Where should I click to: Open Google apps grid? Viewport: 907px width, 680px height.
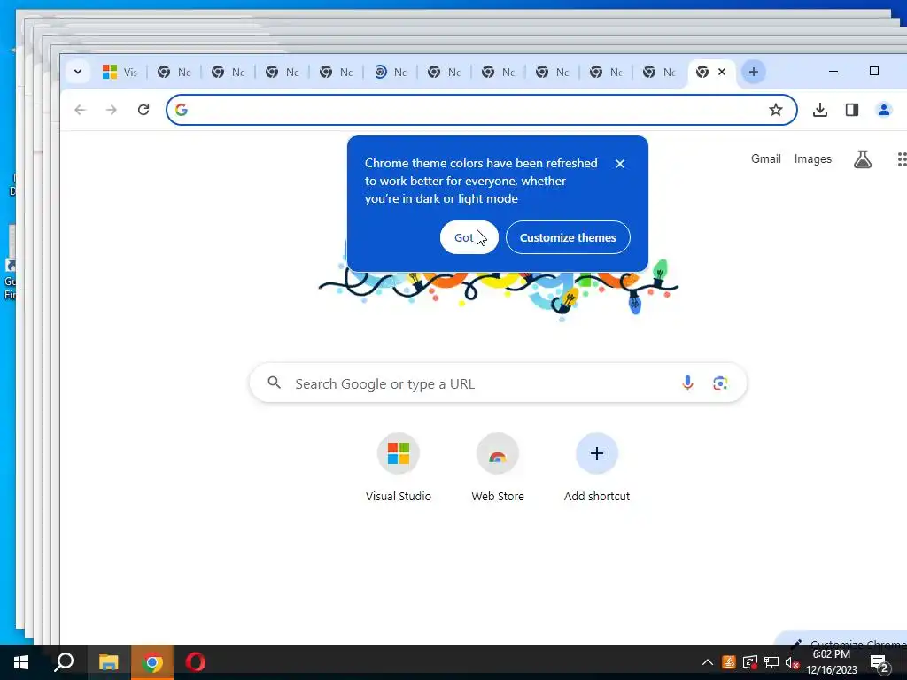[x=901, y=159]
